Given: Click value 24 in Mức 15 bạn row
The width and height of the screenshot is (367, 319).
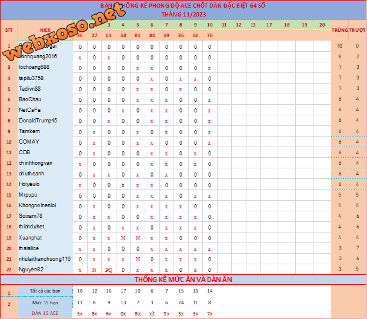Looking at the screenshot, I should (181, 303).
